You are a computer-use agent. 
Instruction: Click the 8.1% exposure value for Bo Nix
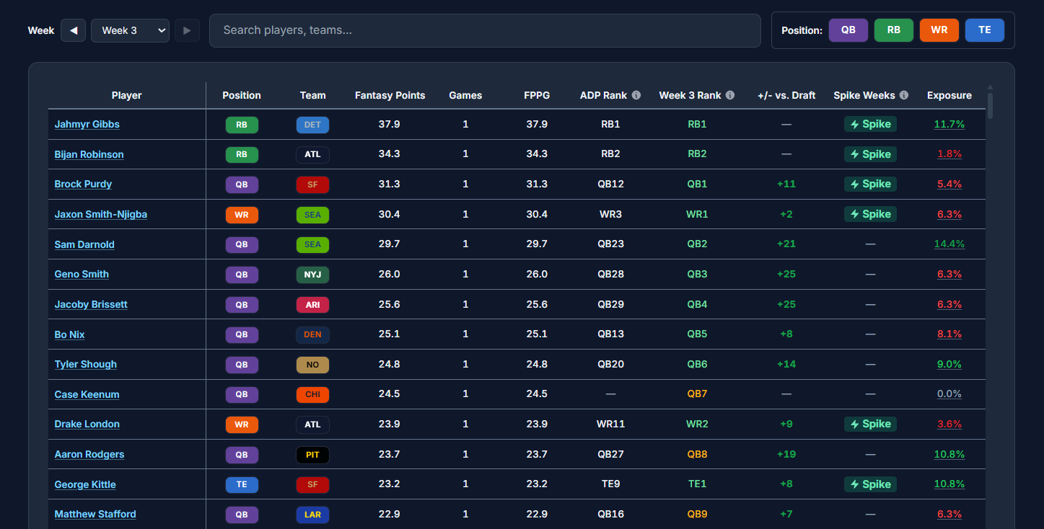point(949,334)
